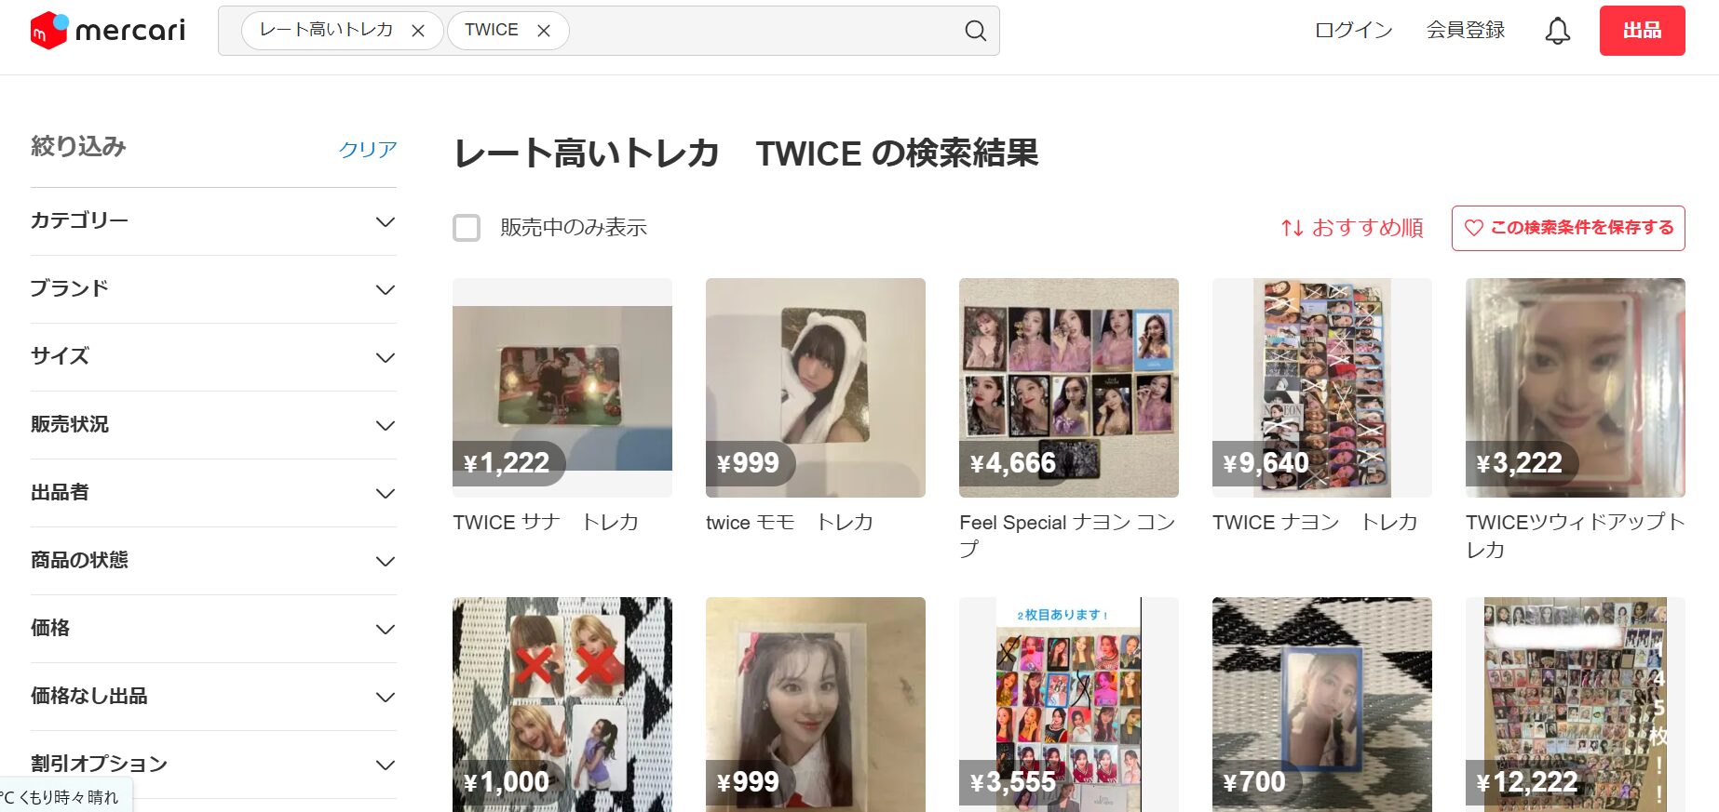Save search via この検索条件を保存する
The height and width of the screenshot is (812, 1719).
point(1568,228)
